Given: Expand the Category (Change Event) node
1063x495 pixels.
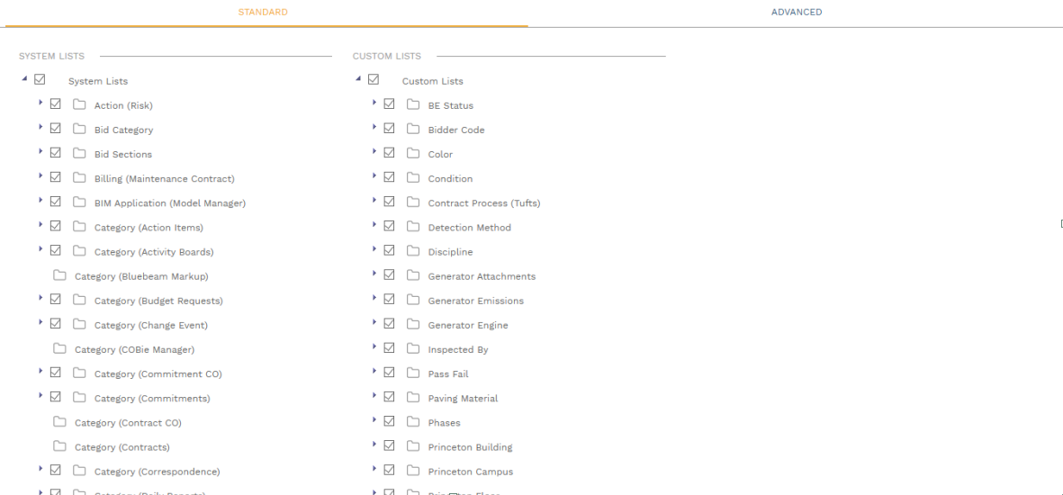Looking at the screenshot, I should point(41,323).
